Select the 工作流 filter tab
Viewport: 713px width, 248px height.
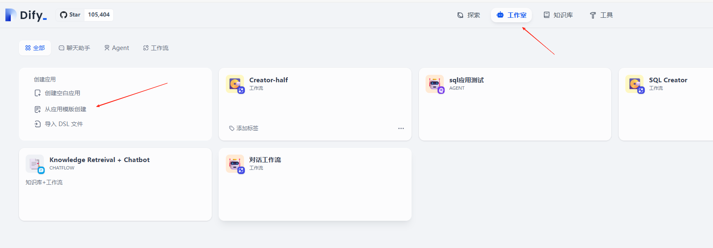point(156,48)
